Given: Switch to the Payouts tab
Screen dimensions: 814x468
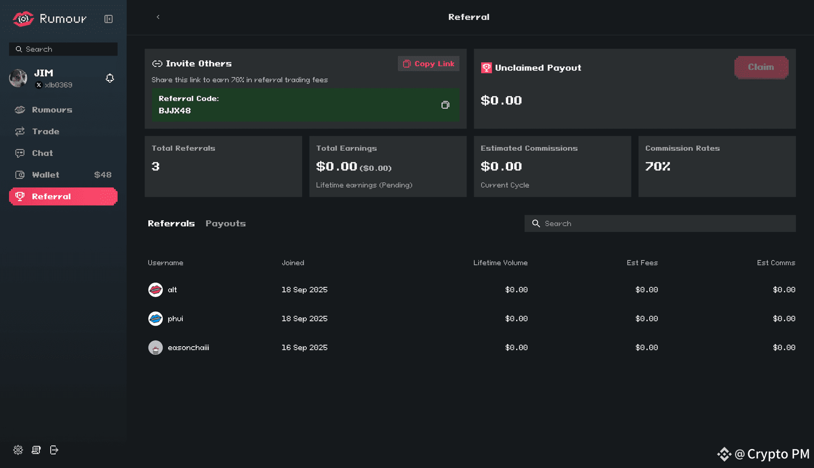Looking at the screenshot, I should click(225, 223).
